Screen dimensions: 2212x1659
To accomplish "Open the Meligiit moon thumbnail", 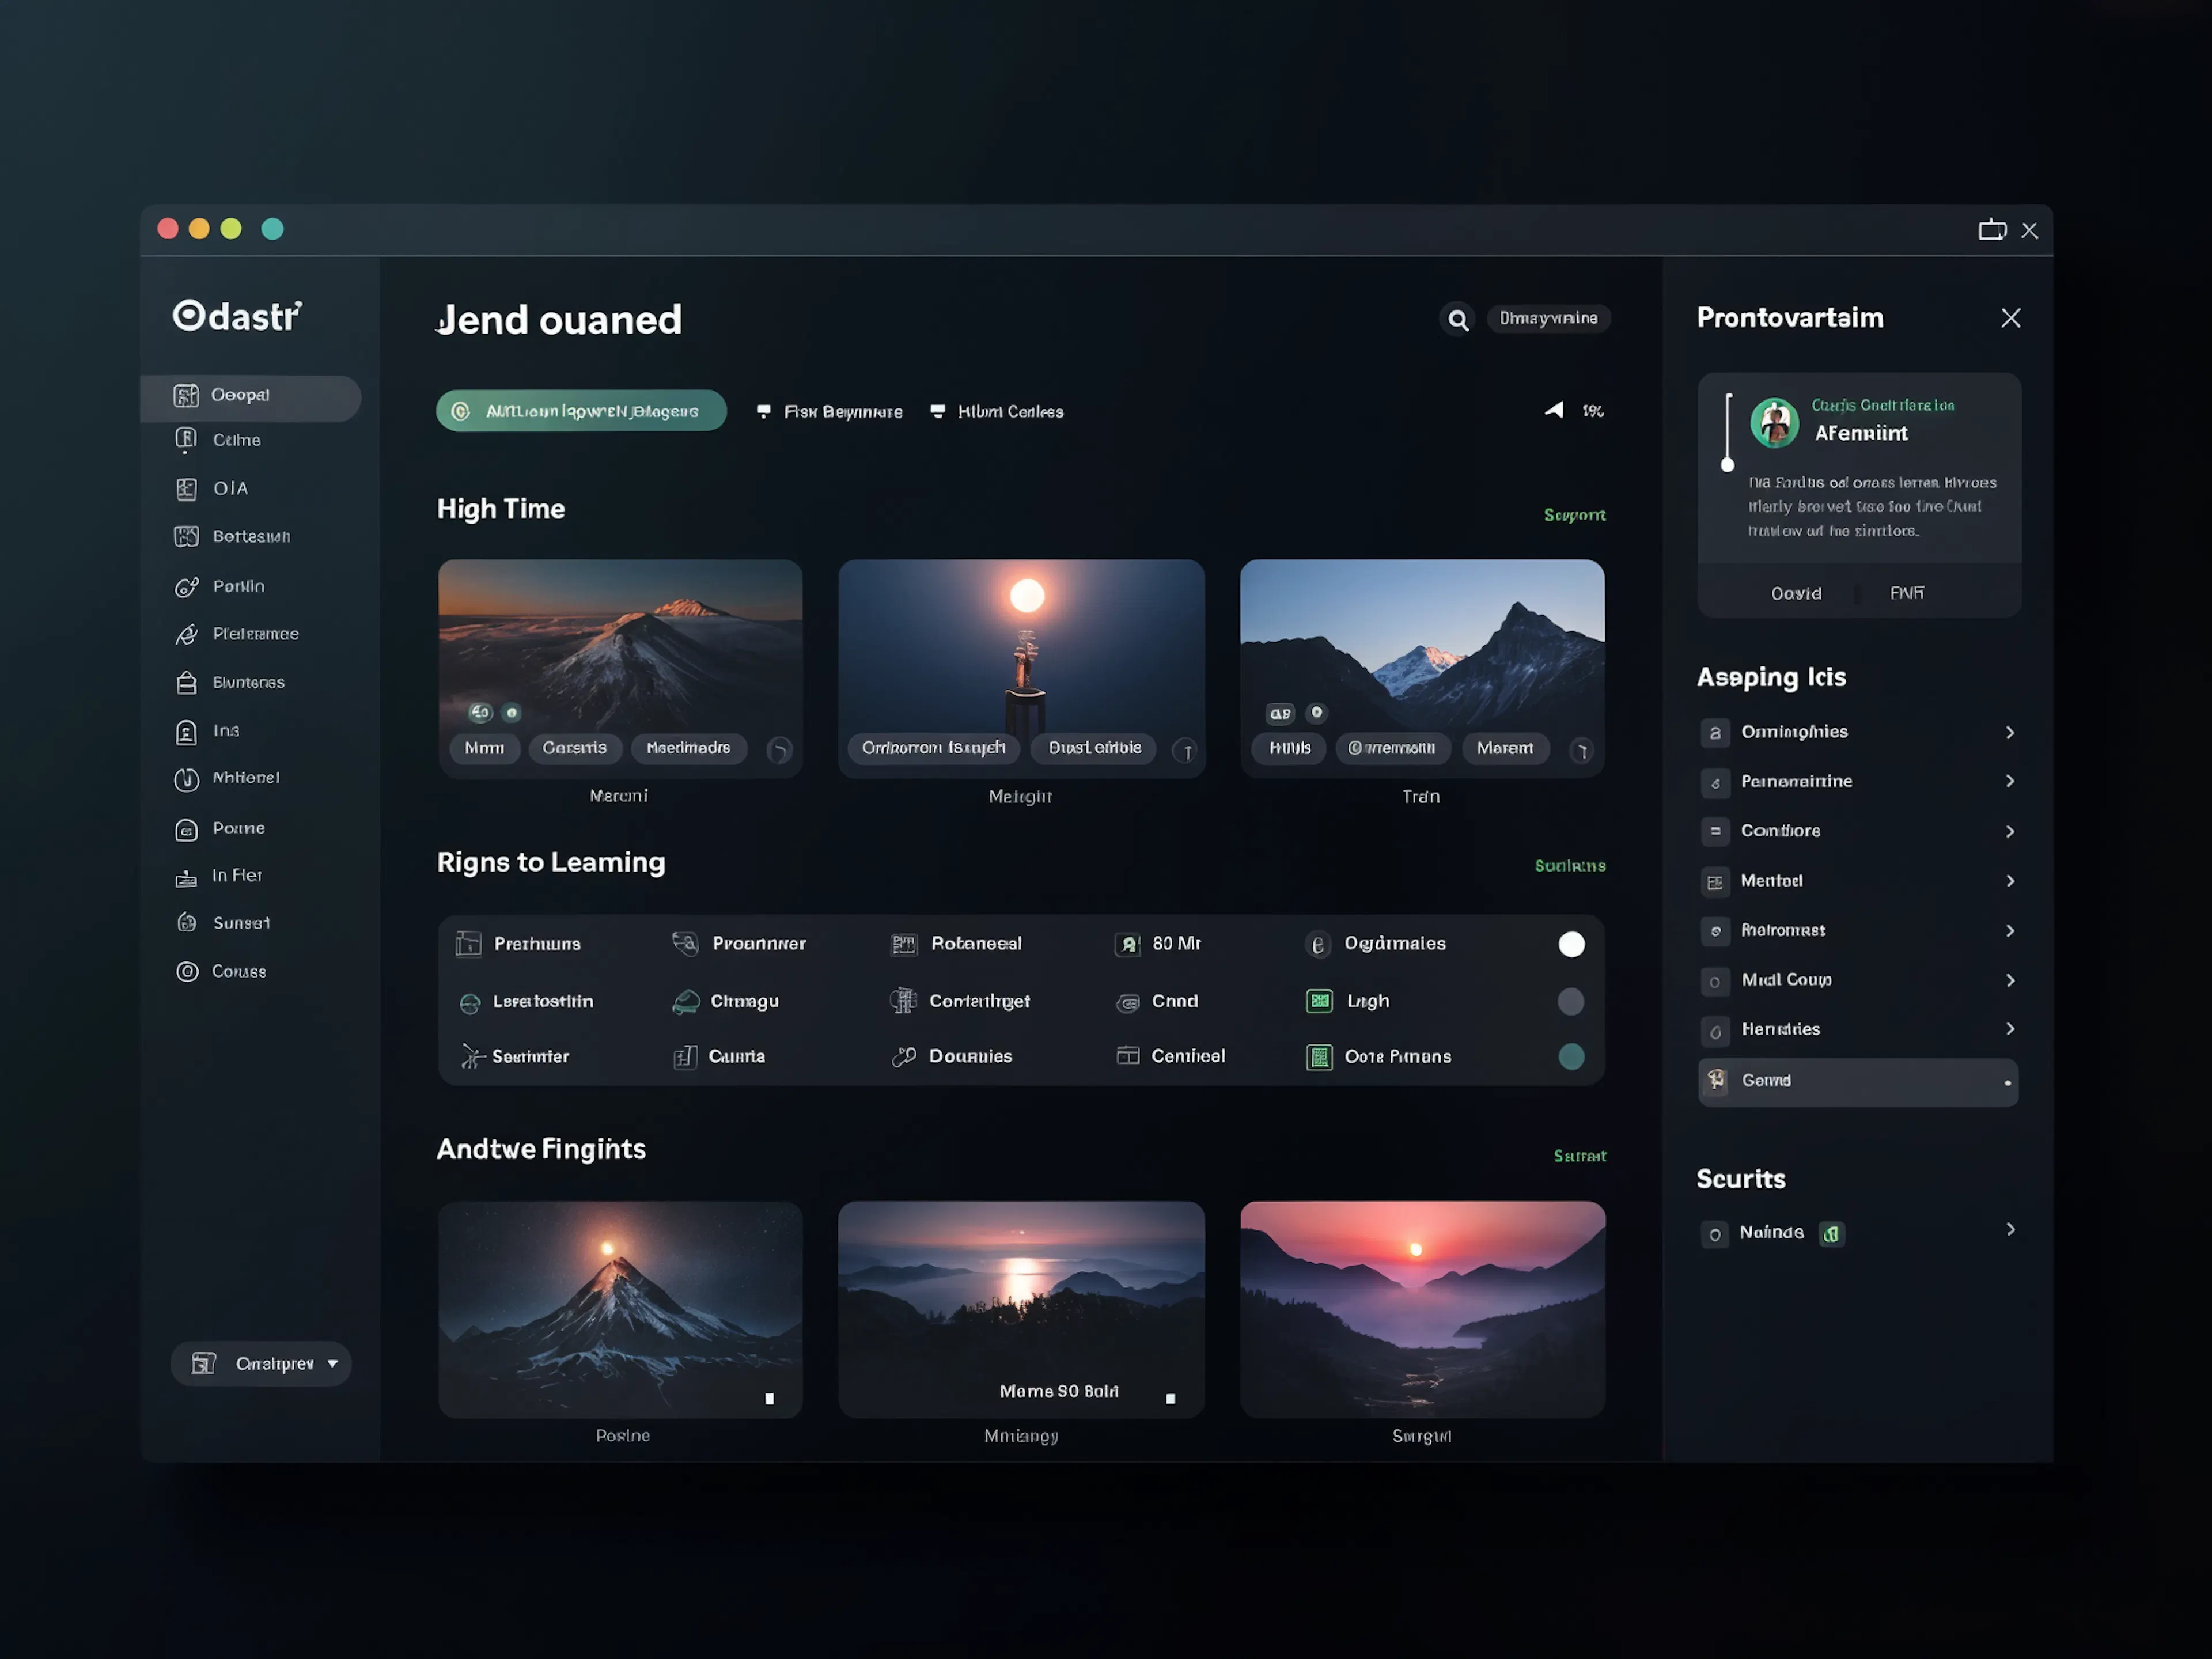I will (x=1021, y=650).
